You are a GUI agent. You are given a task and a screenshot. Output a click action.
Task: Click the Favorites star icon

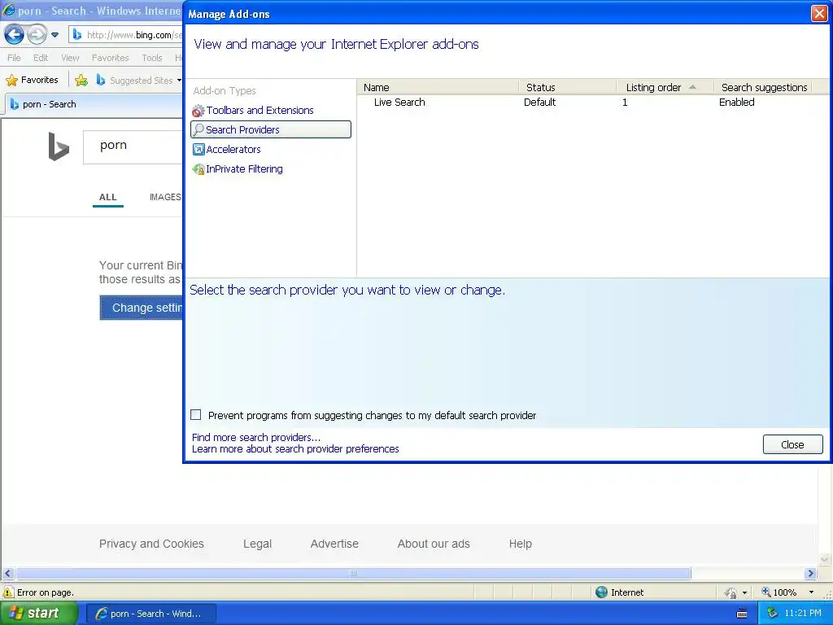(x=11, y=81)
